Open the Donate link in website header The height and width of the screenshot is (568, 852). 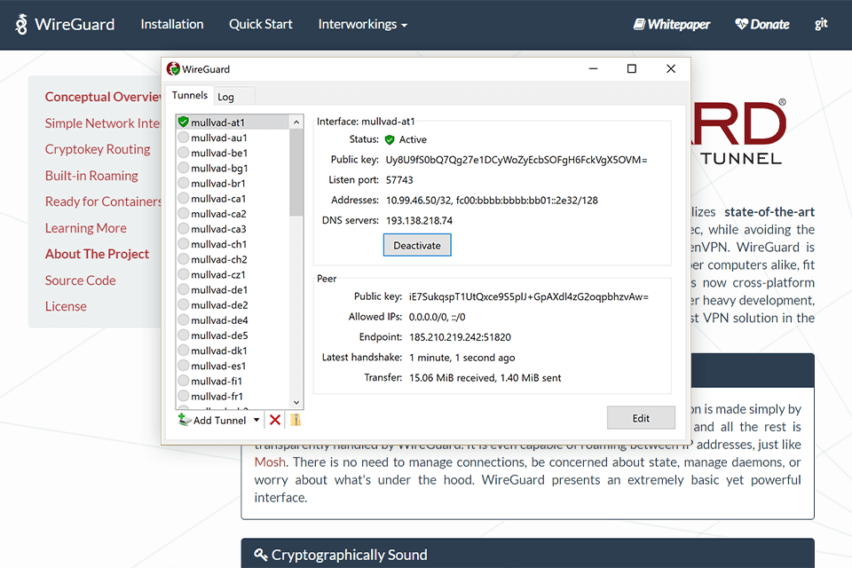pyautogui.click(x=761, y=25)
